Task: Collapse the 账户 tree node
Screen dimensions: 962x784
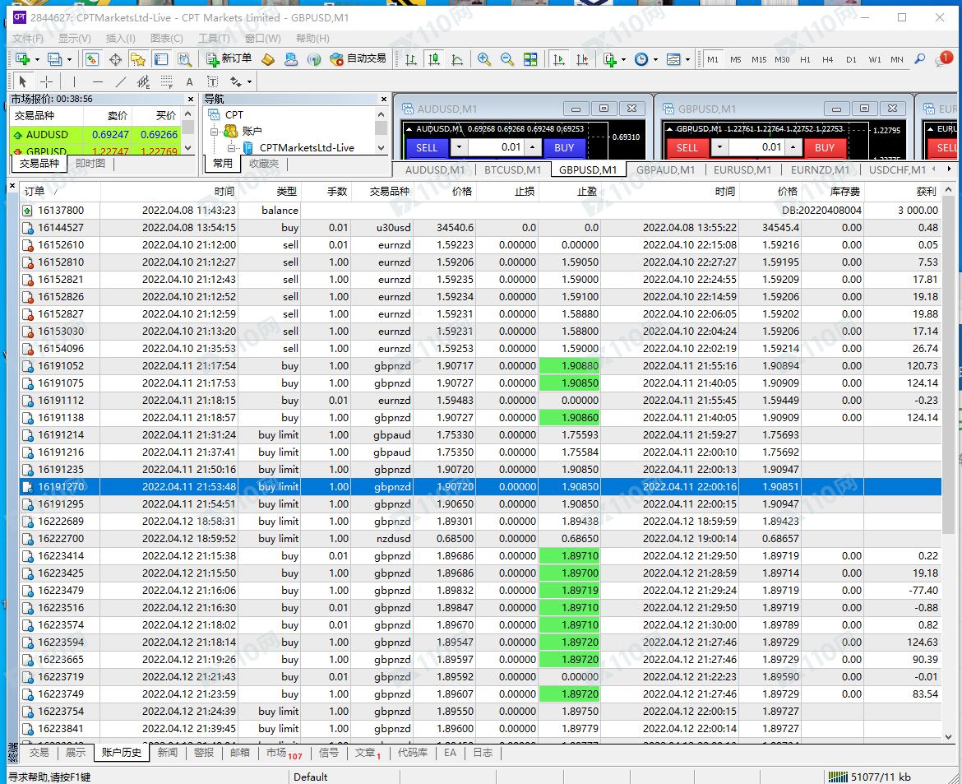Action: coord(215,132)
